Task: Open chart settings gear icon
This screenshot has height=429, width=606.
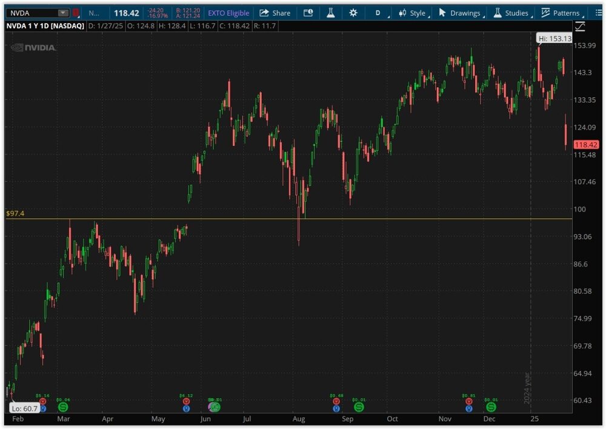Action: click(353, 13)
